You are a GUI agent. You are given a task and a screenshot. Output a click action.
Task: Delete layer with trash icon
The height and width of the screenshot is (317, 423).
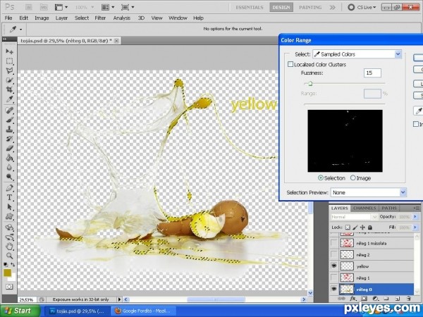[408, 299]
